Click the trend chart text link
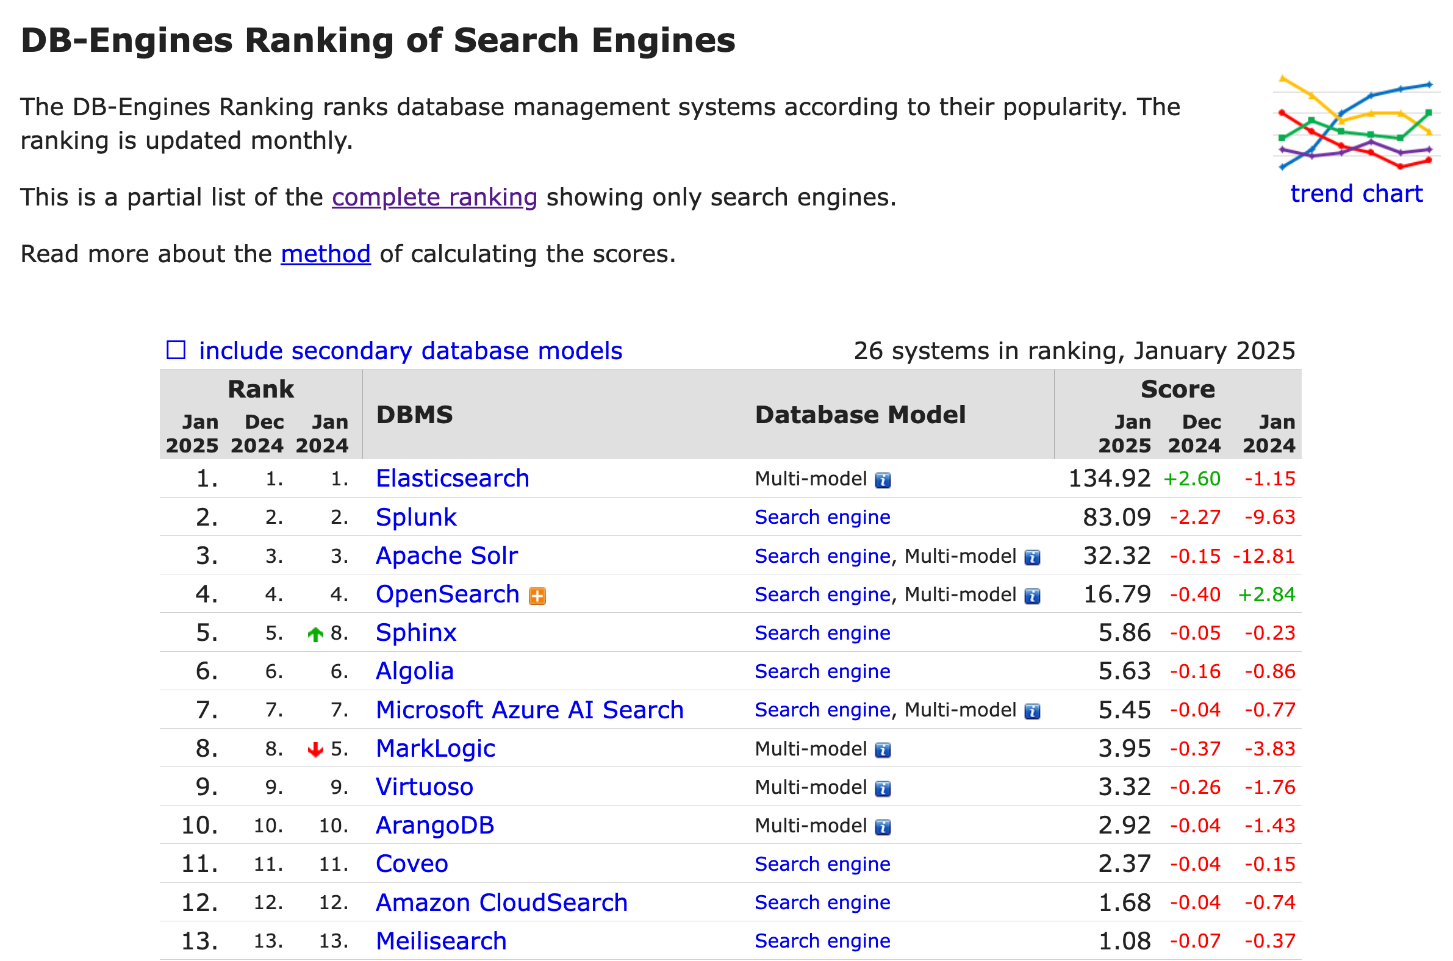This screenshot has height=961, width=1453. [x=1355, y=194]
